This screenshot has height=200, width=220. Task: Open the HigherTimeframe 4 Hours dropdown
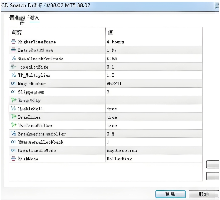coord(115,42)
